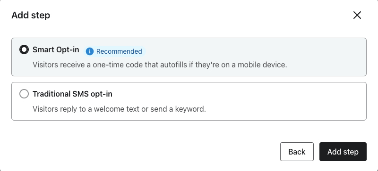Viewport: 378px width, 171px height.
Task: Click the Add step dialog title
Action: pyautogui.click(x=31, y=16)
